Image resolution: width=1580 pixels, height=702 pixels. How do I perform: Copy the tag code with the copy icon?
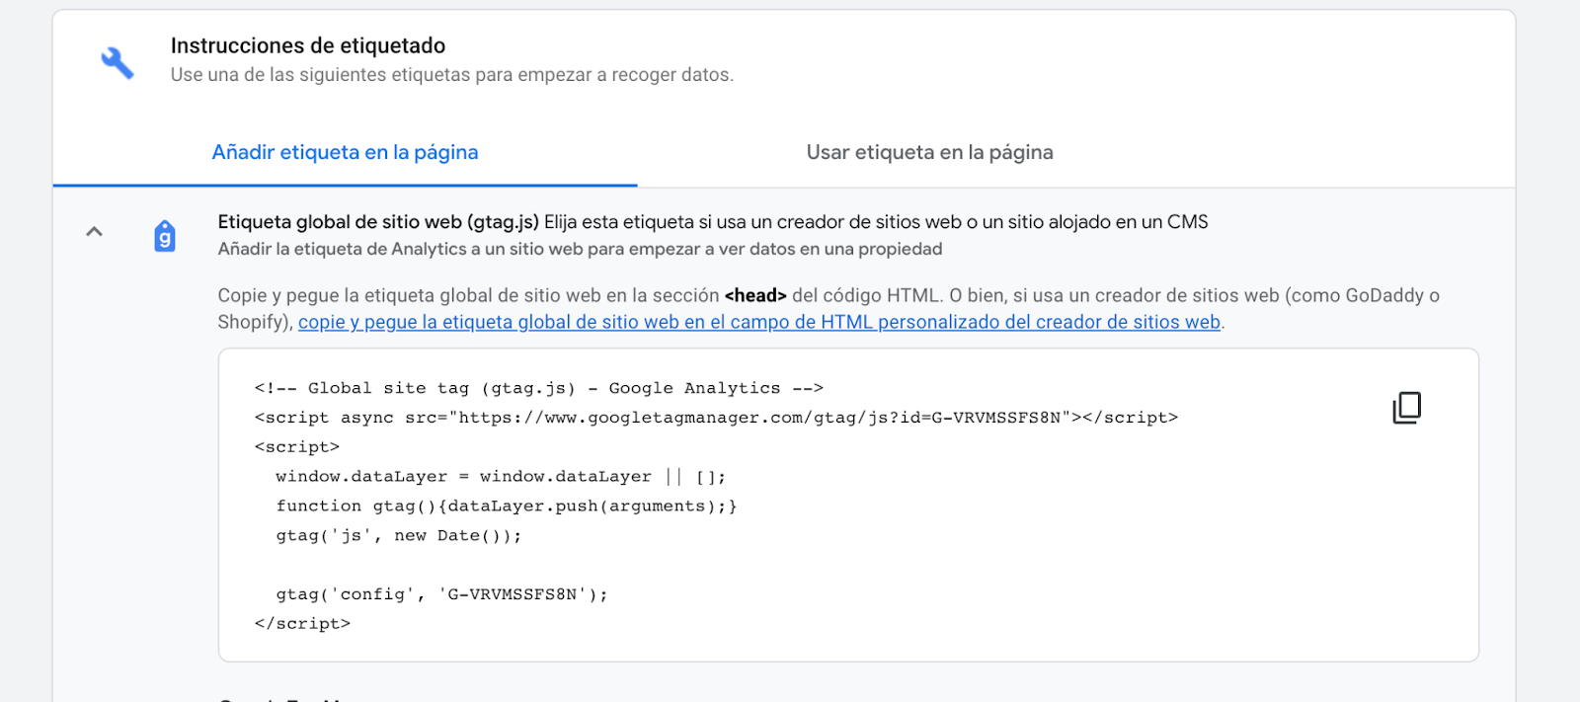tap(1406, 407)
